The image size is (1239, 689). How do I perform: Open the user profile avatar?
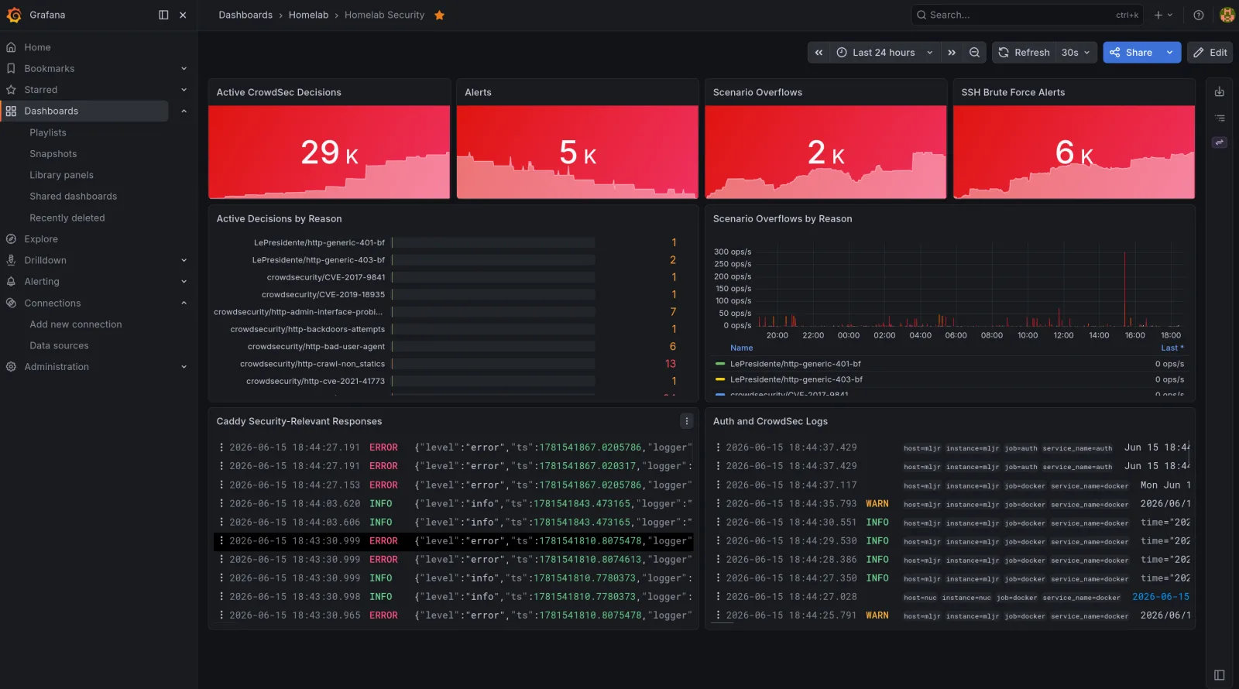(x=1227, y=15)
